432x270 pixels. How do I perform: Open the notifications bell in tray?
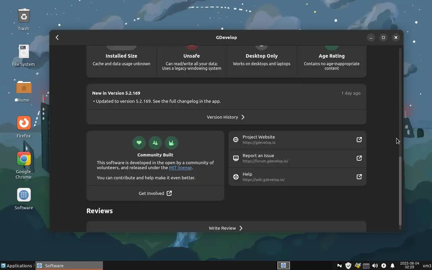click(x=393, y=266)
